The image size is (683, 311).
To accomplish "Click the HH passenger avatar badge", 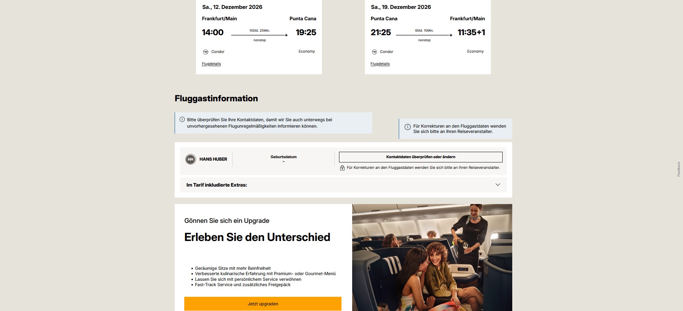I will click(x=191, y=159).
